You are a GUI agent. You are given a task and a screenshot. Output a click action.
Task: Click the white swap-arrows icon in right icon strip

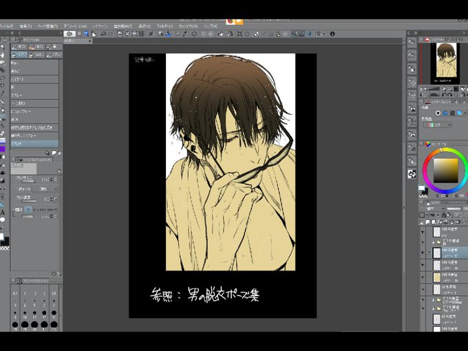(x=412, y=174)
